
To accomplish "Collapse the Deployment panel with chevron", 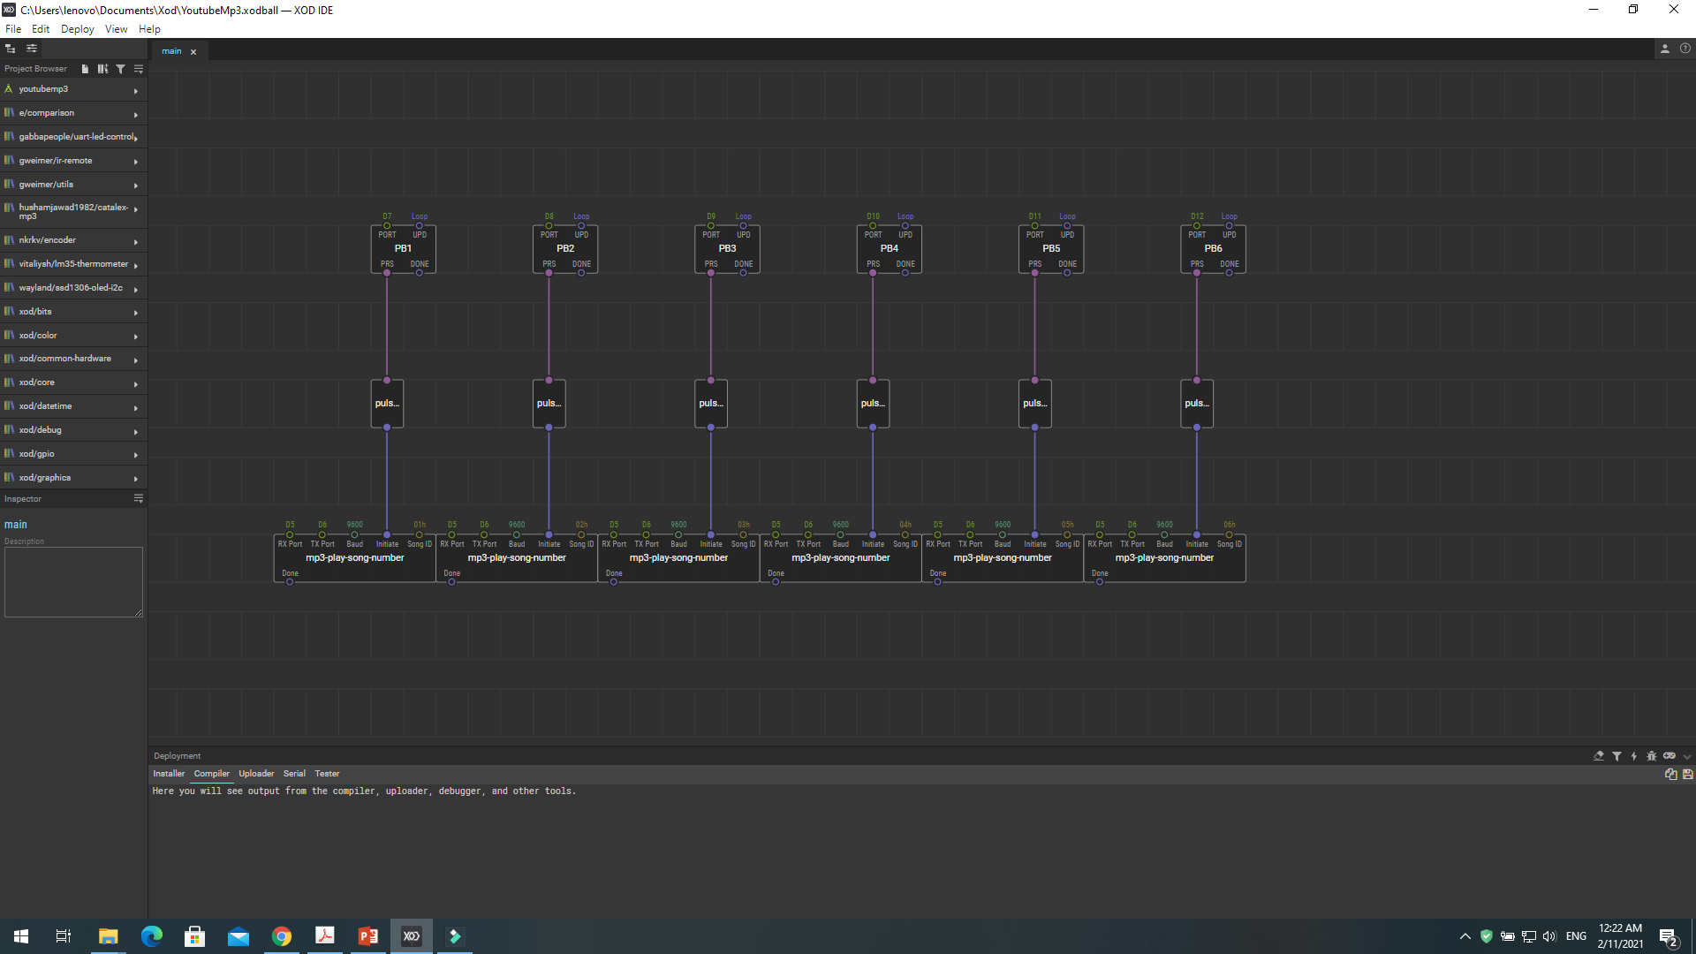I will click(x=1687, y=757).
